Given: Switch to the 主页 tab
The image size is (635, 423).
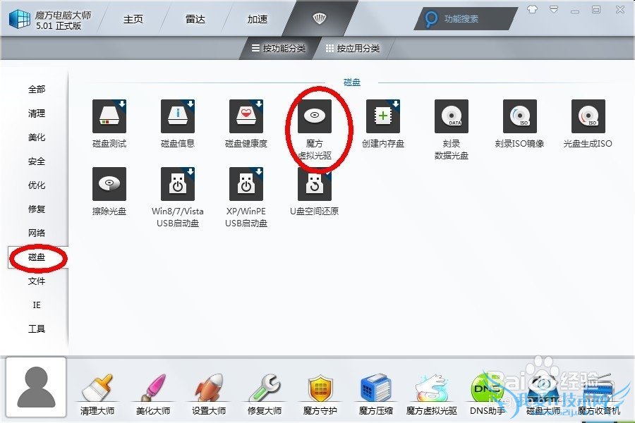Looking at the screenshot, I should coord(133,19).
